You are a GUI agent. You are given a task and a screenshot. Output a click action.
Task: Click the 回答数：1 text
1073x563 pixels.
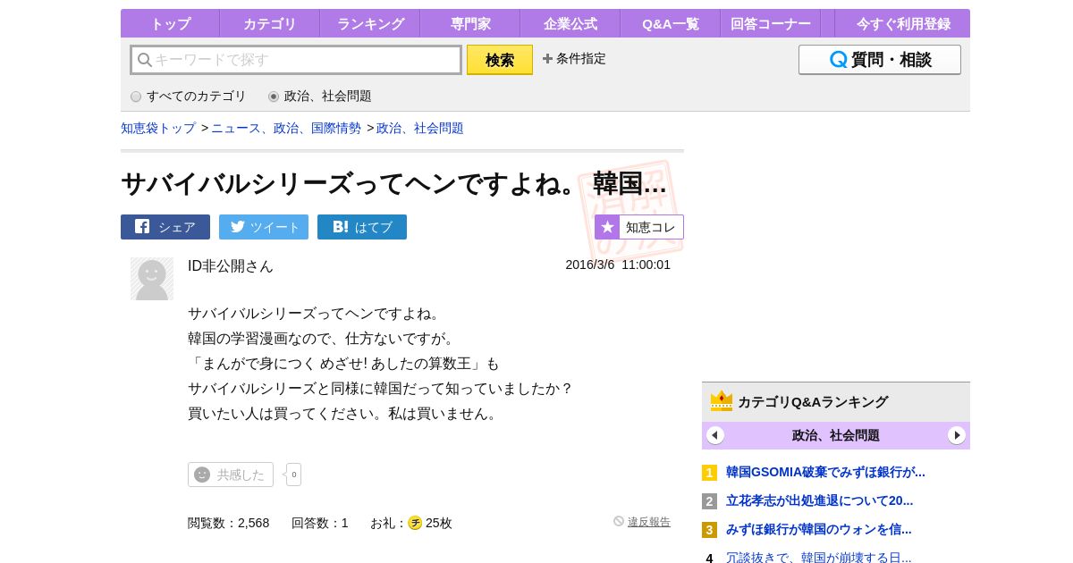320,523
